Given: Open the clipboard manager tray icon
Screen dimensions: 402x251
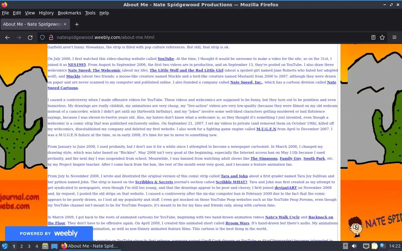Looking at the screenshot, I should coord(374,246).
